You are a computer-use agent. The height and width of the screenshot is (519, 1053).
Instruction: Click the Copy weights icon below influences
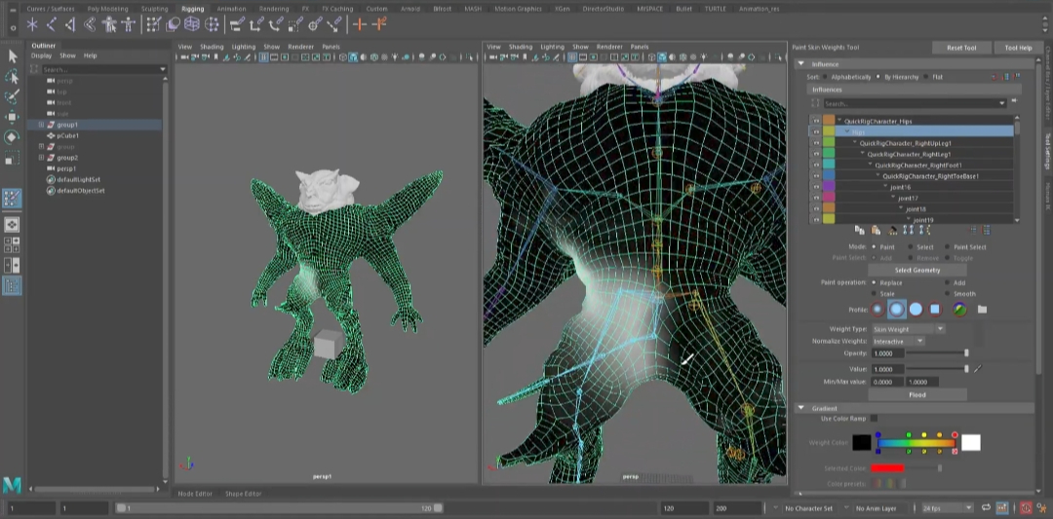859,230
